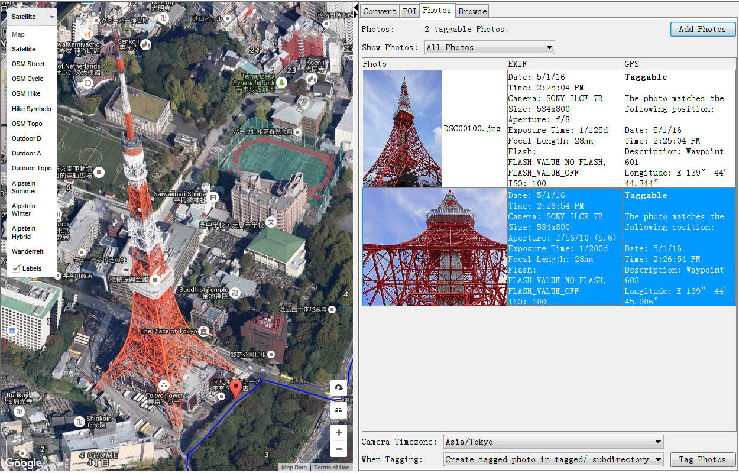739x473 pixels.
Task: Open the Show Photos filter dropdown
Action: click(x=490, y=47)
